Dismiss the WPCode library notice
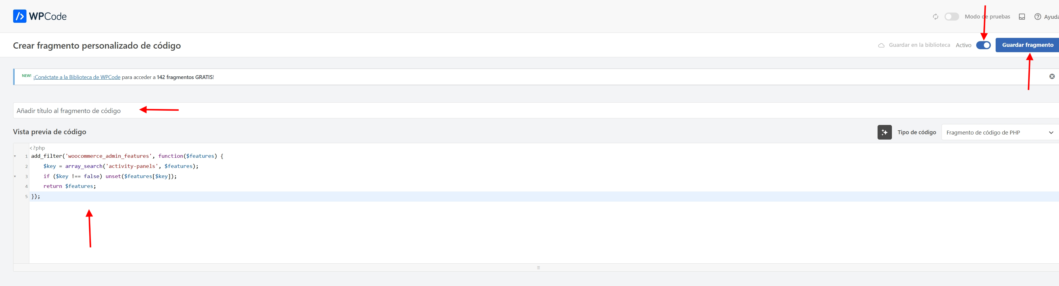Viewport: 1059px width, 286px height. 1052,77
